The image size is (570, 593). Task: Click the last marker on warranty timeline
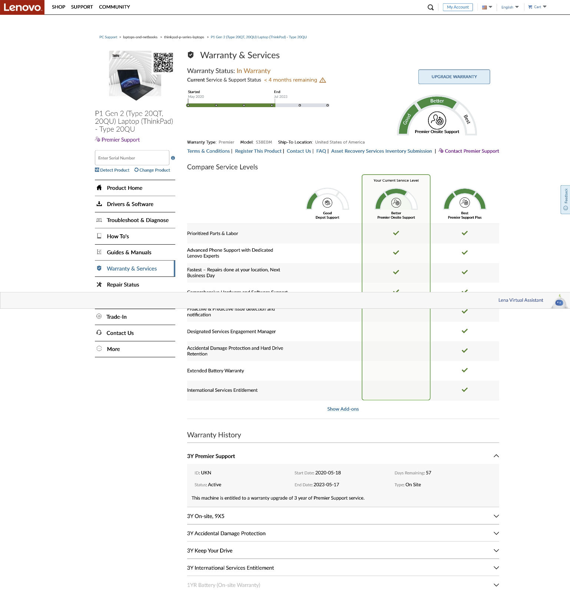328,105
